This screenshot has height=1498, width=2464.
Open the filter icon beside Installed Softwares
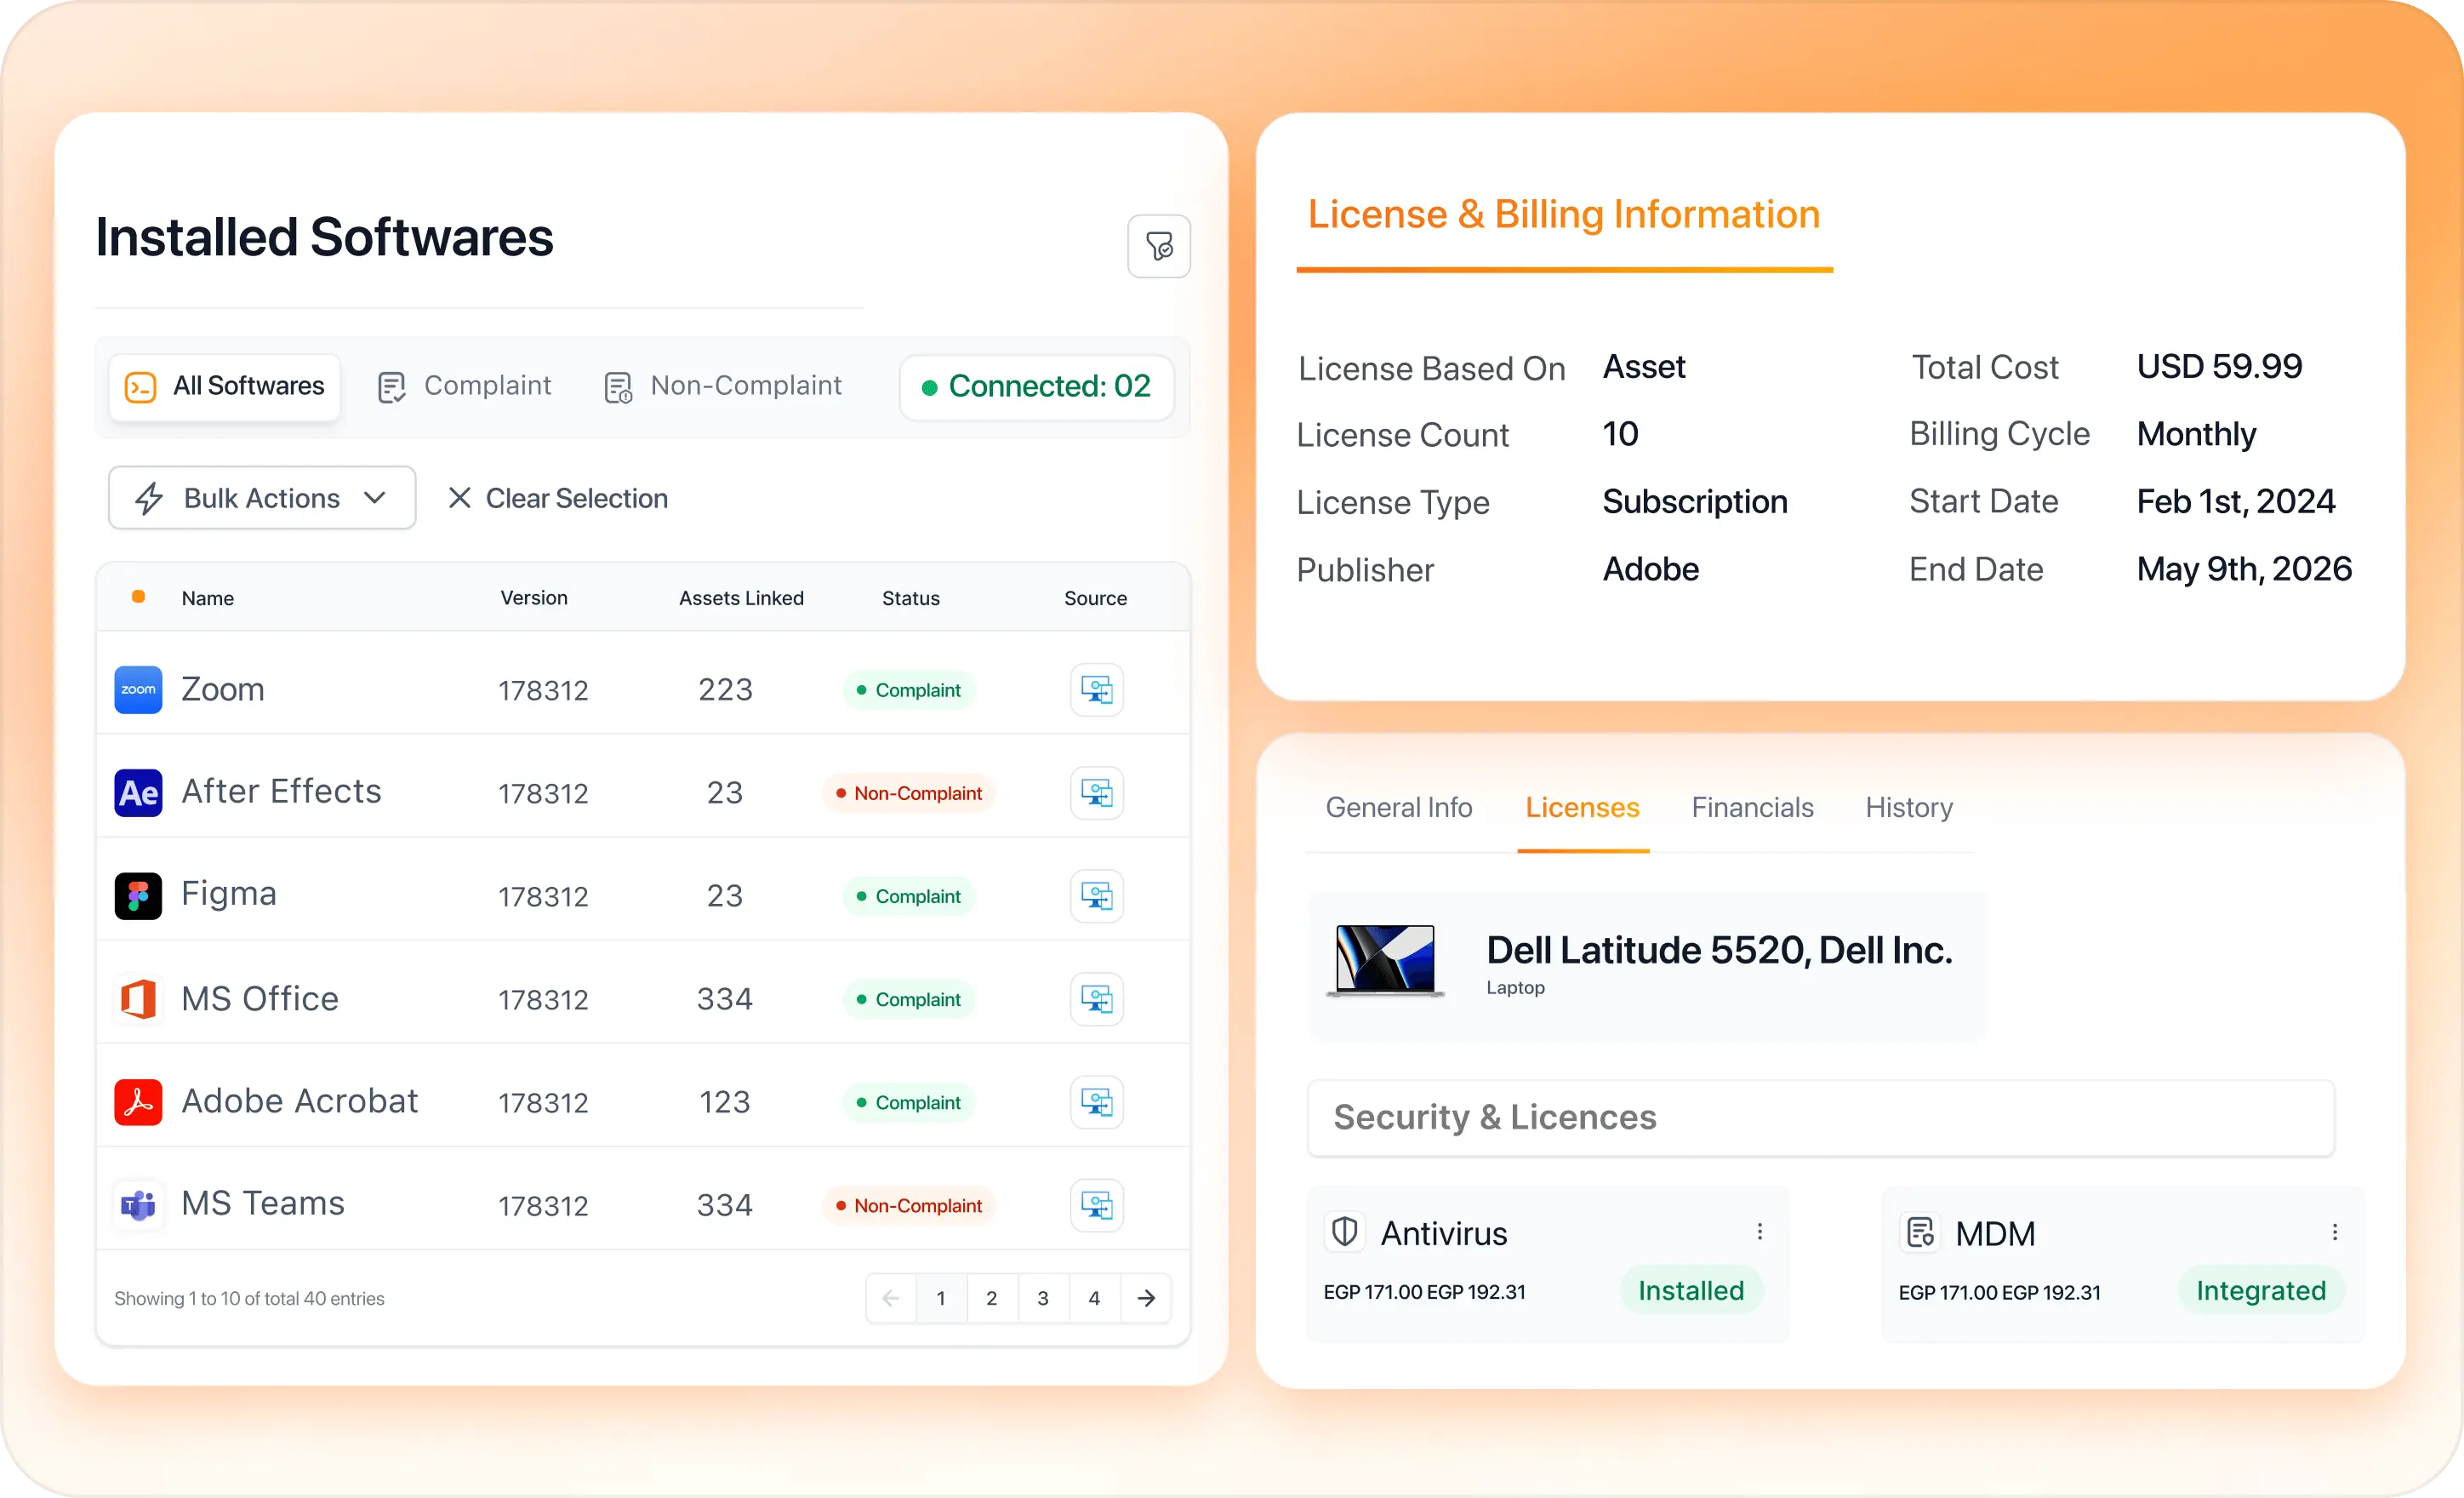1159,246
